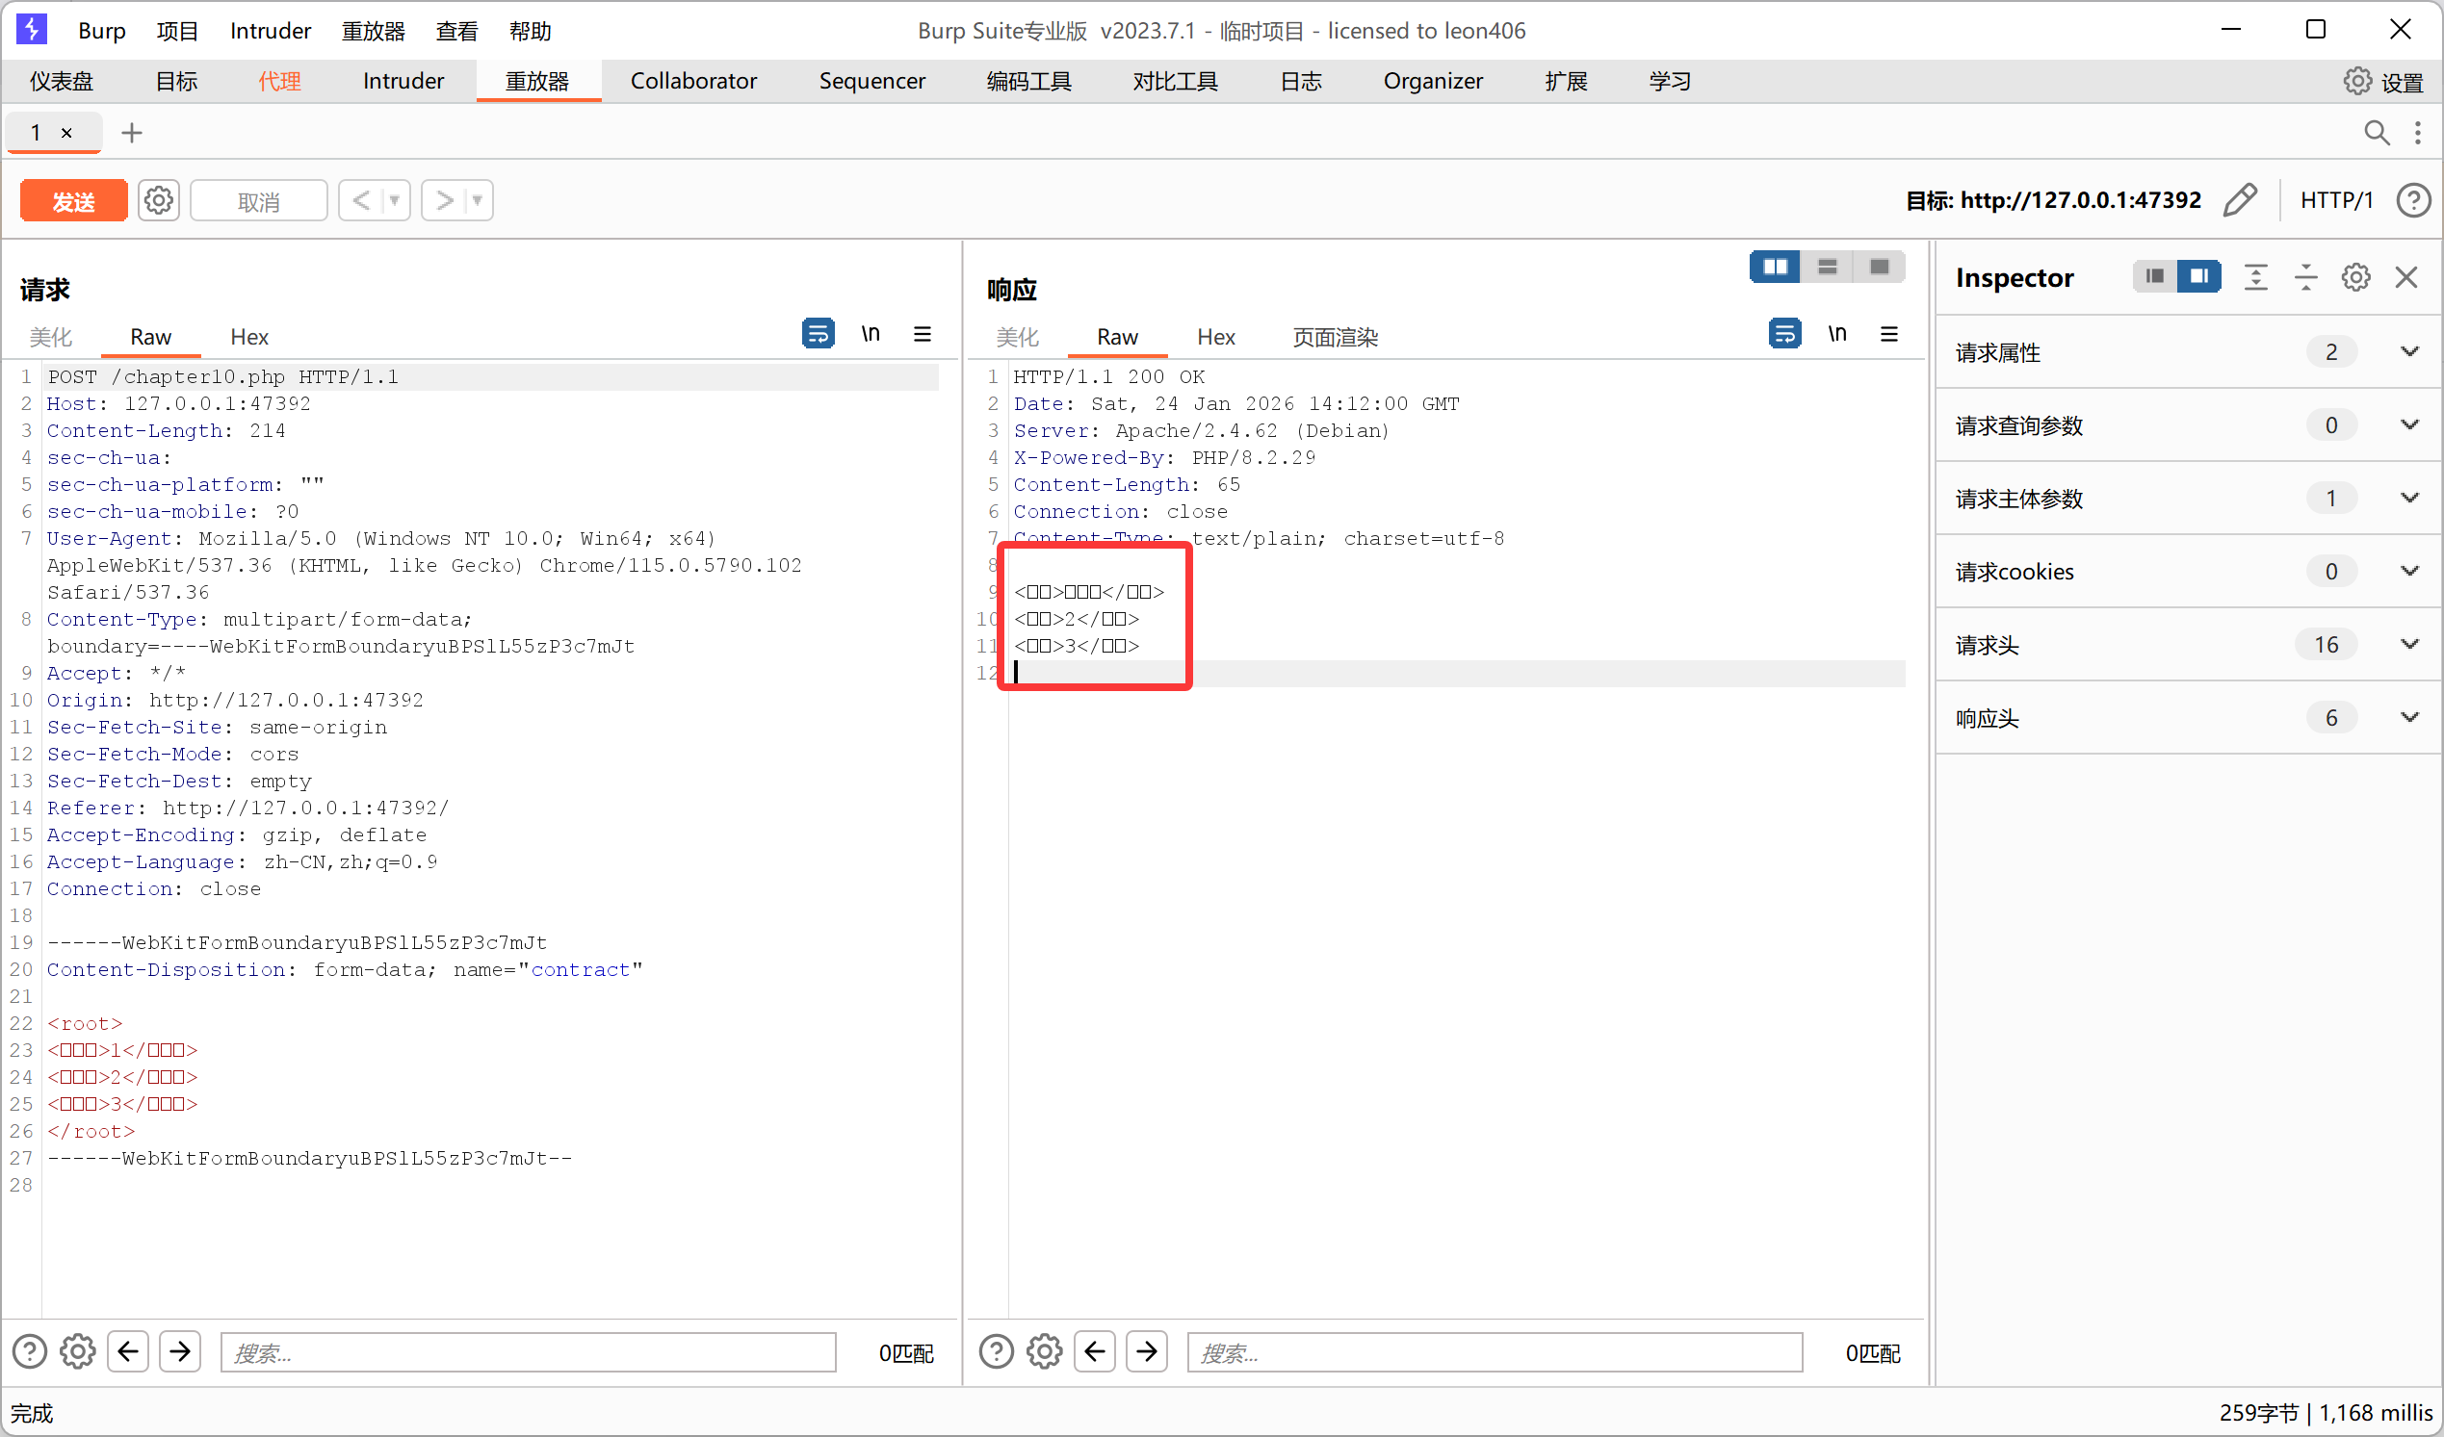Dock Inspector panel to left side toggle

click(2154, 277)
